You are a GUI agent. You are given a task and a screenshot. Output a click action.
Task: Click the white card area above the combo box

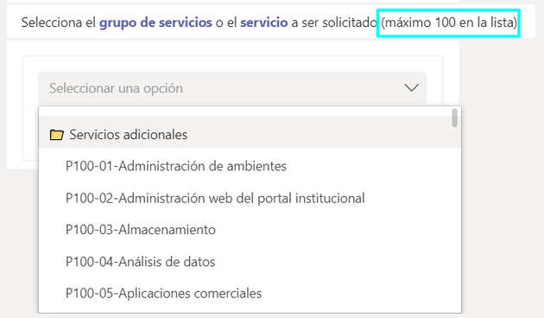(x=232, y=64)
